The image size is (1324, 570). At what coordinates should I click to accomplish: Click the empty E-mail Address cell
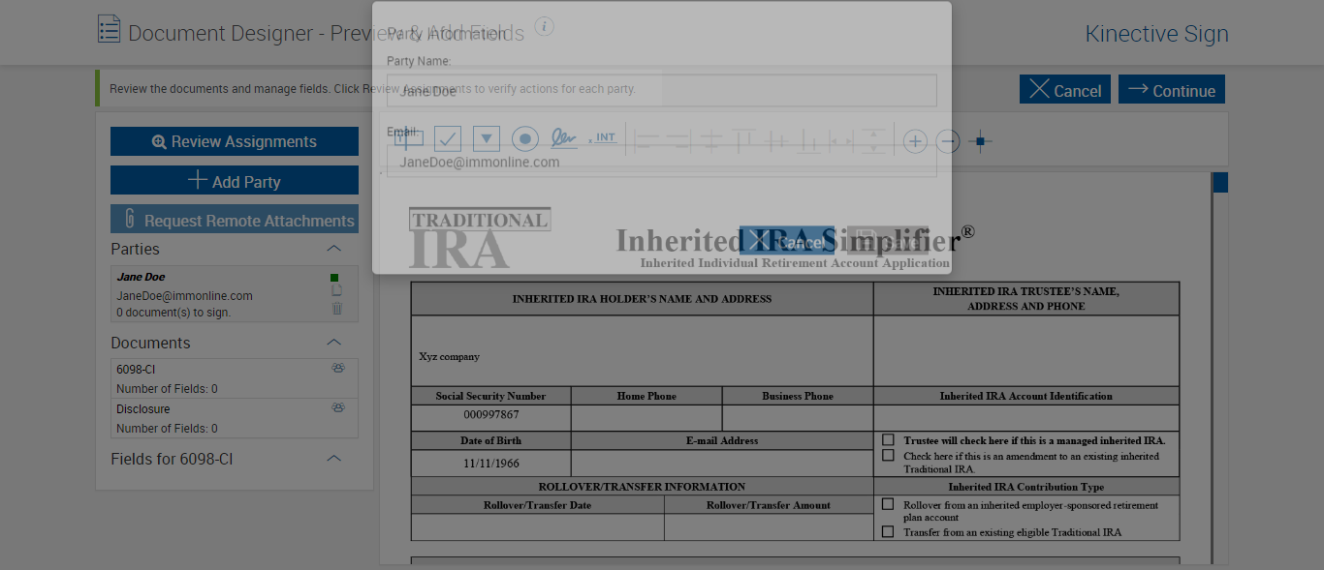(x=722, y=463)
